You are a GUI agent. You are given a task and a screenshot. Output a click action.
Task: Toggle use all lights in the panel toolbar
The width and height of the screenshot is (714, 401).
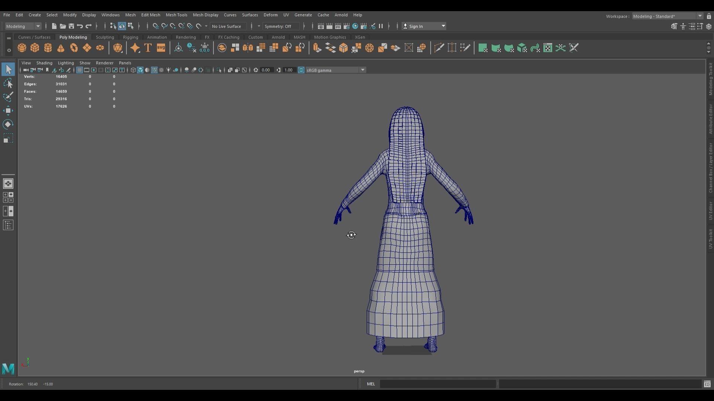(168, 70)
